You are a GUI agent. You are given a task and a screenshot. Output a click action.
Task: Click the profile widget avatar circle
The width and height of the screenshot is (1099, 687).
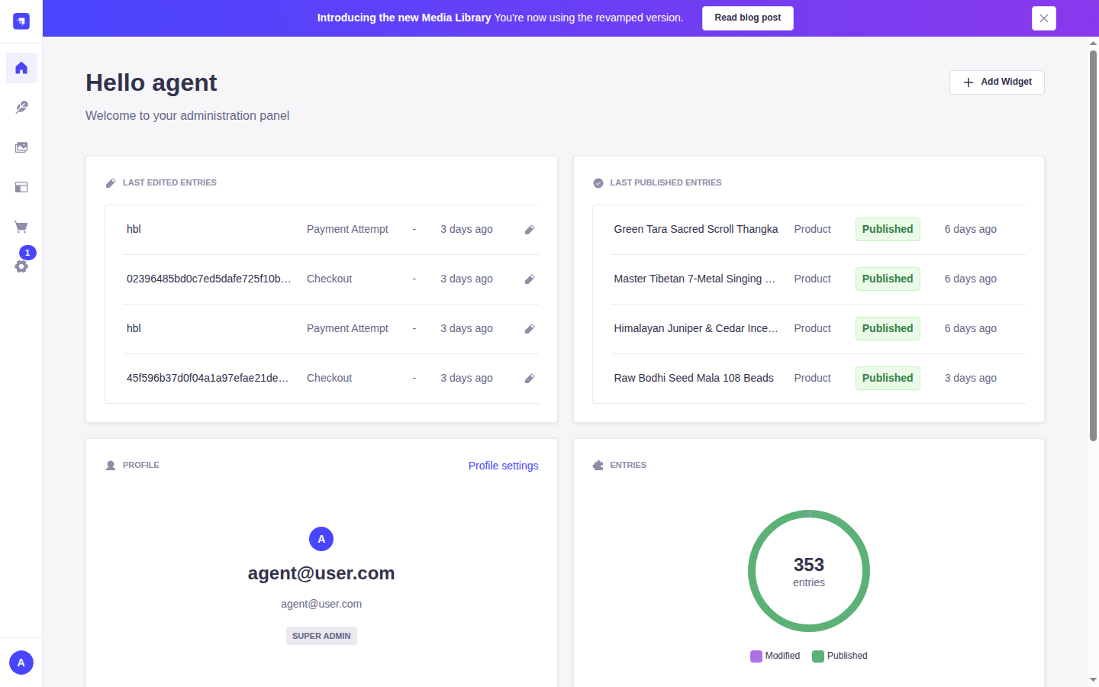[x=321, y=539]
